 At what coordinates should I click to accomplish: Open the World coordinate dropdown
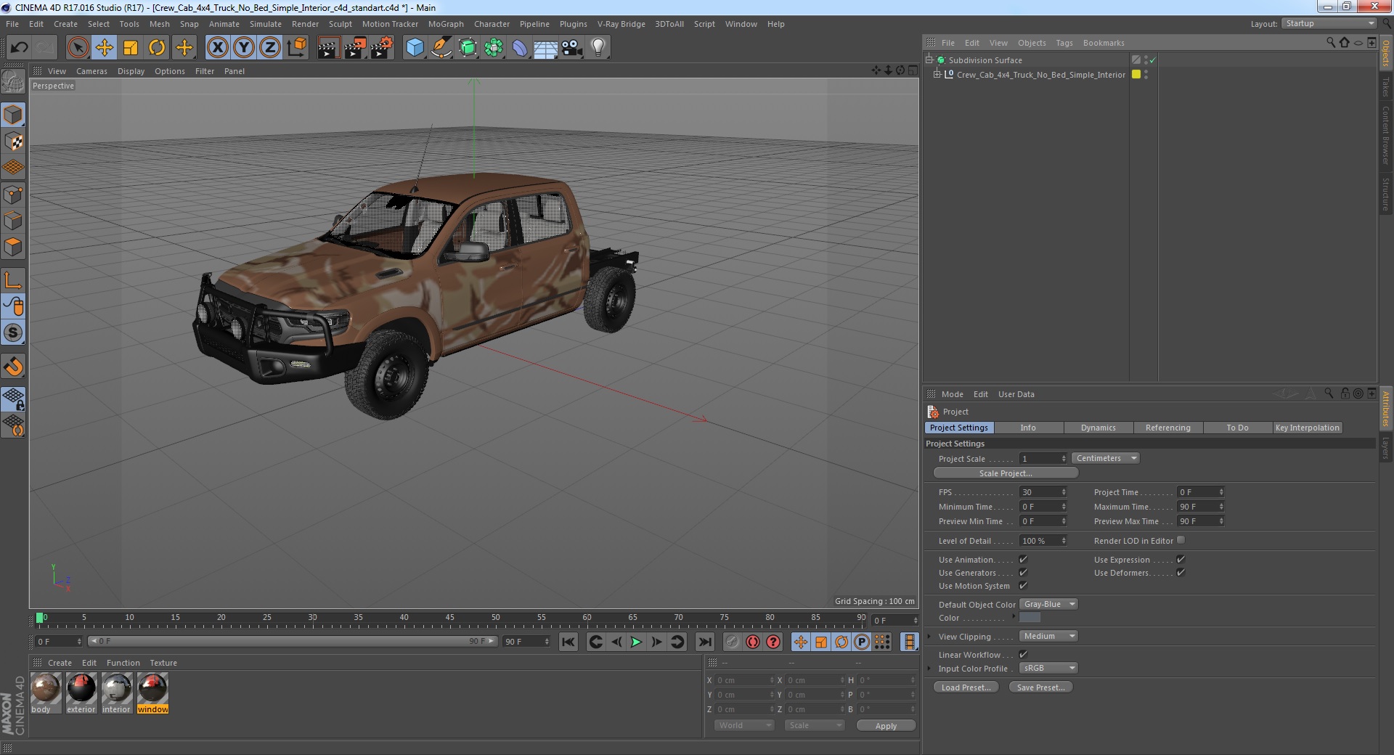click(x=743, y=725)
